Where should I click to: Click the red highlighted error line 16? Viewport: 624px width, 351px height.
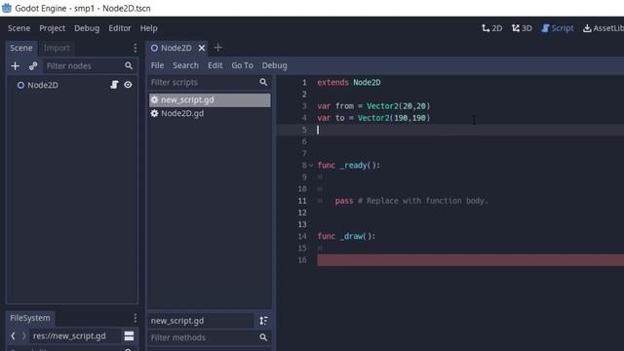(470, 260)
